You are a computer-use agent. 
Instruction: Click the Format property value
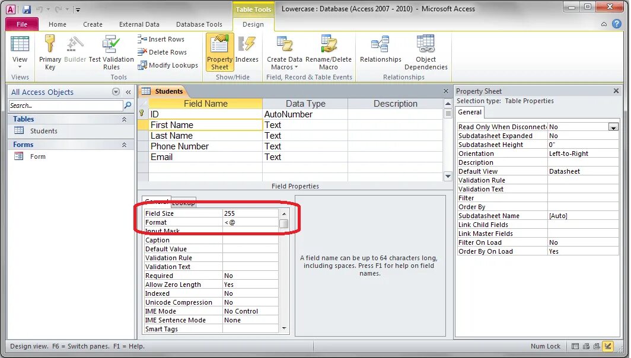250,222
